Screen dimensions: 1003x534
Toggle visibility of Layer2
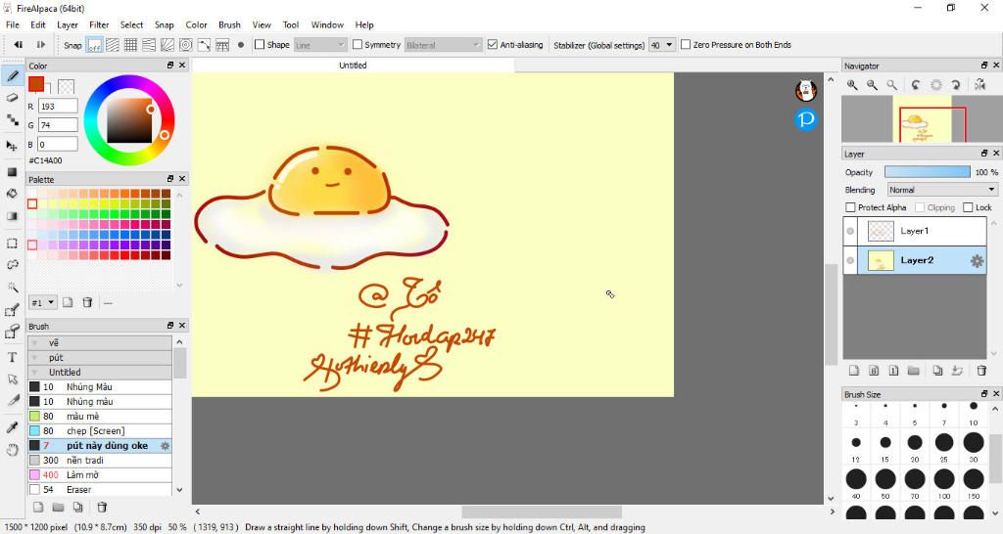tap(850, 260)
